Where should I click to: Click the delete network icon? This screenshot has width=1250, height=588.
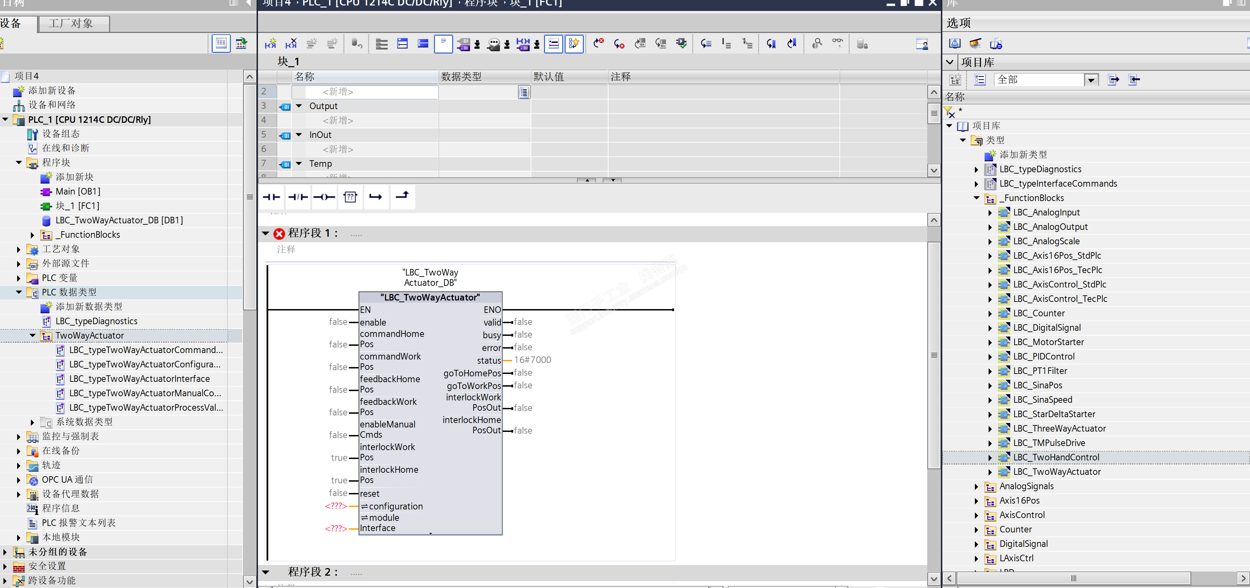[x=291, y=44]
